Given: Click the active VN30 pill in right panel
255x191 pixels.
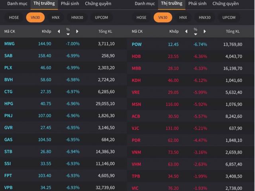Looking at the screenshot, I should (x=163, y=18).
